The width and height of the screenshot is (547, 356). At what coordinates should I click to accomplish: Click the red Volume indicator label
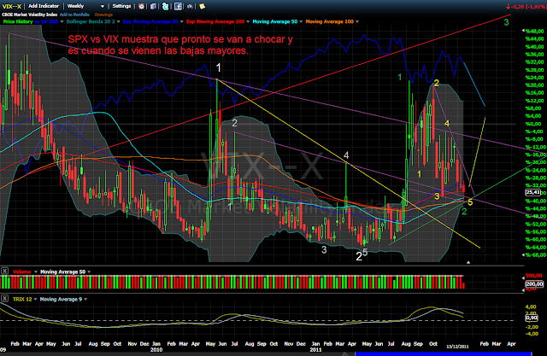pos(21,271)
